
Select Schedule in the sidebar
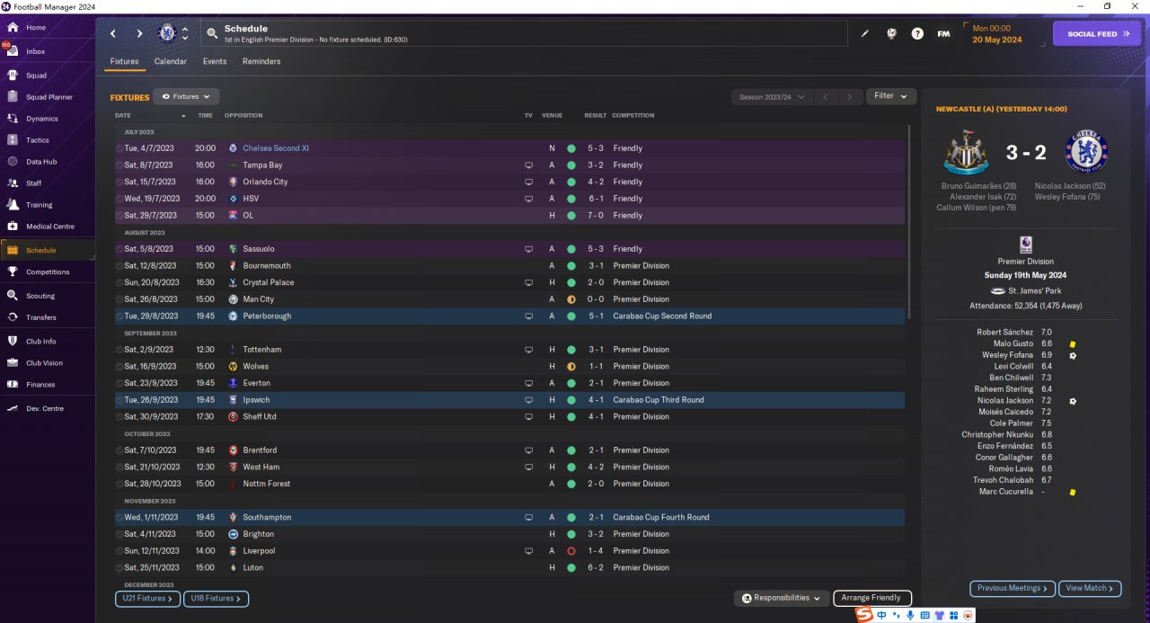point(48,250)
